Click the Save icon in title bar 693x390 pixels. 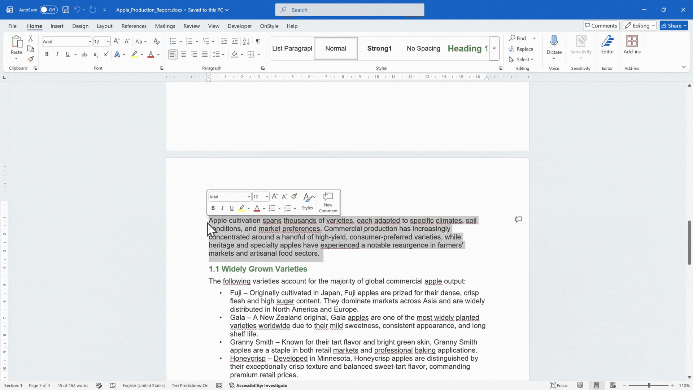click(x=66, y=10)
